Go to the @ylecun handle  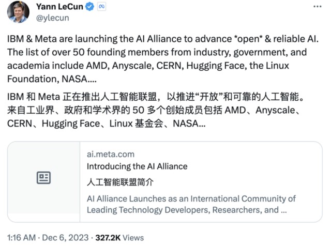click(51, 18)
